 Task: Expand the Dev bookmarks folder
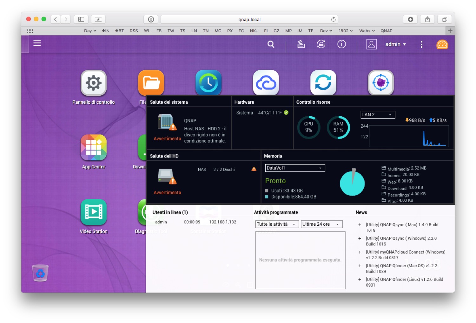coord(326,31)
